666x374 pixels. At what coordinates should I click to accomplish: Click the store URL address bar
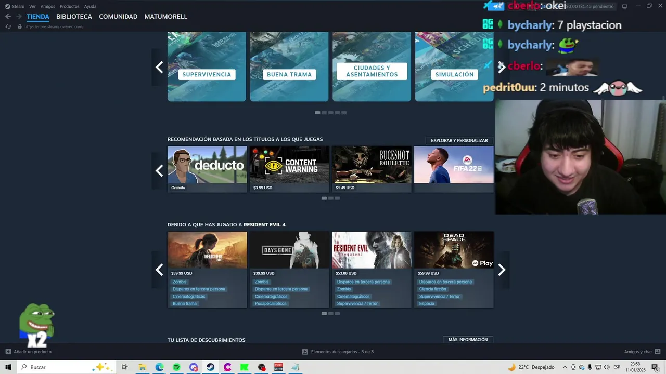[54, 26]
